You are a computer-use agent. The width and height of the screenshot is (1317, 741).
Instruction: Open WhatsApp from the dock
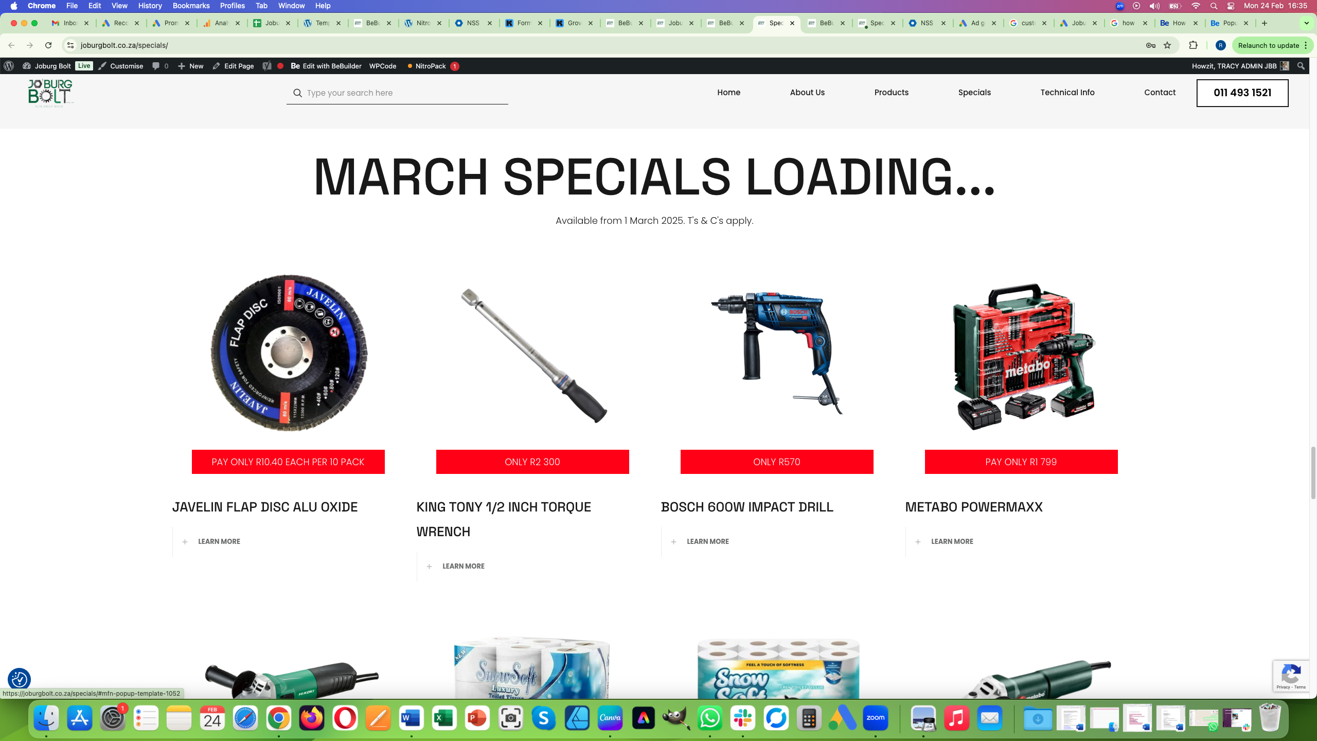coord(709,718)
